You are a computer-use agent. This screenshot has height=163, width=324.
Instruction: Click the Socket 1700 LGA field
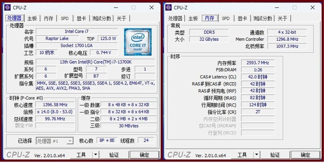point(77,45)
